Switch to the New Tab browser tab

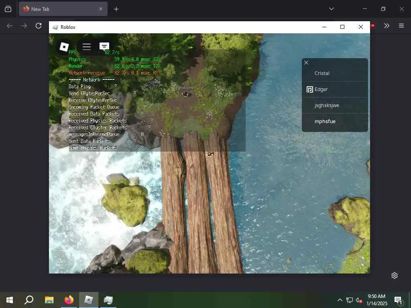[x=63, y=9]
